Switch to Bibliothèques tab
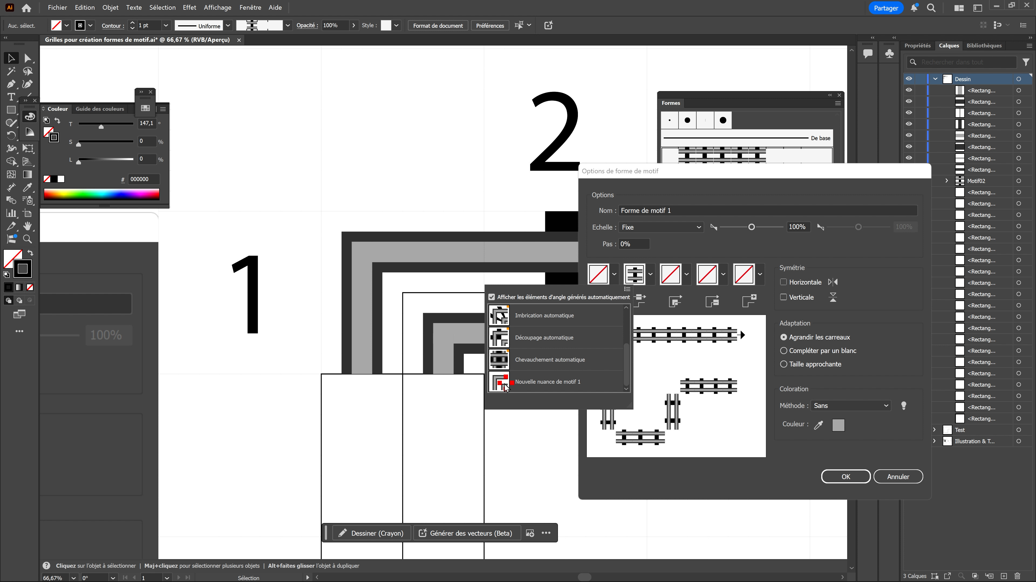 [984, 45]
